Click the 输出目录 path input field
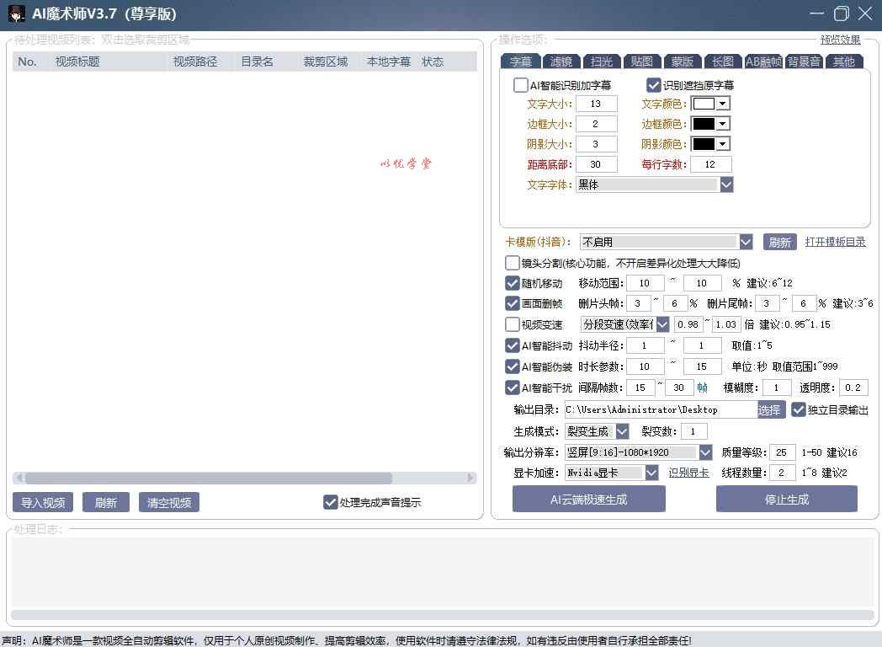This screenshot has height=647, width=882. tap(659, 409)
